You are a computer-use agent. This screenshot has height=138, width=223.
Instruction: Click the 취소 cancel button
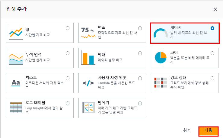187,130
